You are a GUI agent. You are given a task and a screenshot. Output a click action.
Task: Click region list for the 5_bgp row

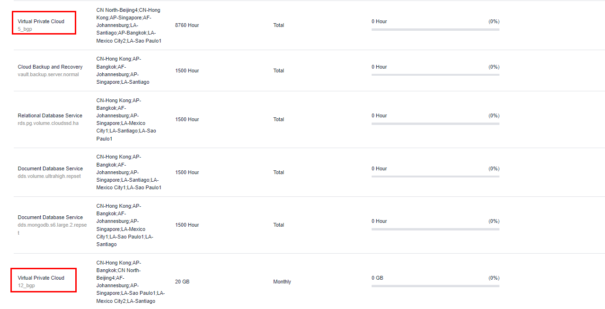(x=128, y=26)
